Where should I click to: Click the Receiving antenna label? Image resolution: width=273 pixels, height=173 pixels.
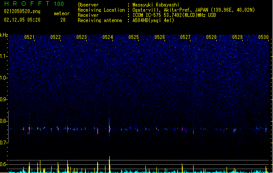tap(100, 20)
